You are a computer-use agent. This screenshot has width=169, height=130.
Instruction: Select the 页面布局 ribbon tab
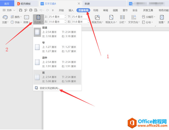coord(83,10)
